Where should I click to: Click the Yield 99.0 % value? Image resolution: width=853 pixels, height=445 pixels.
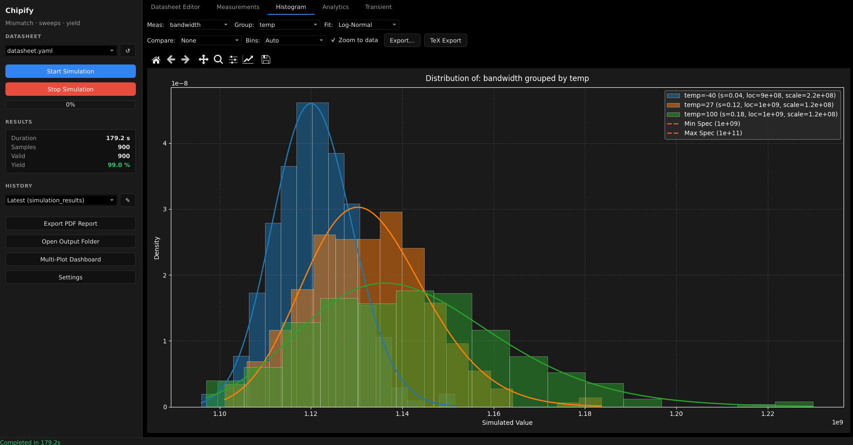coord(119,165)
